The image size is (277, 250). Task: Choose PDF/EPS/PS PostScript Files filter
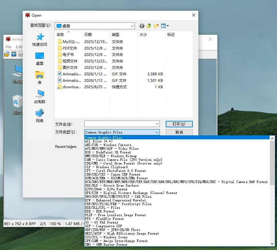pos(177,204)
